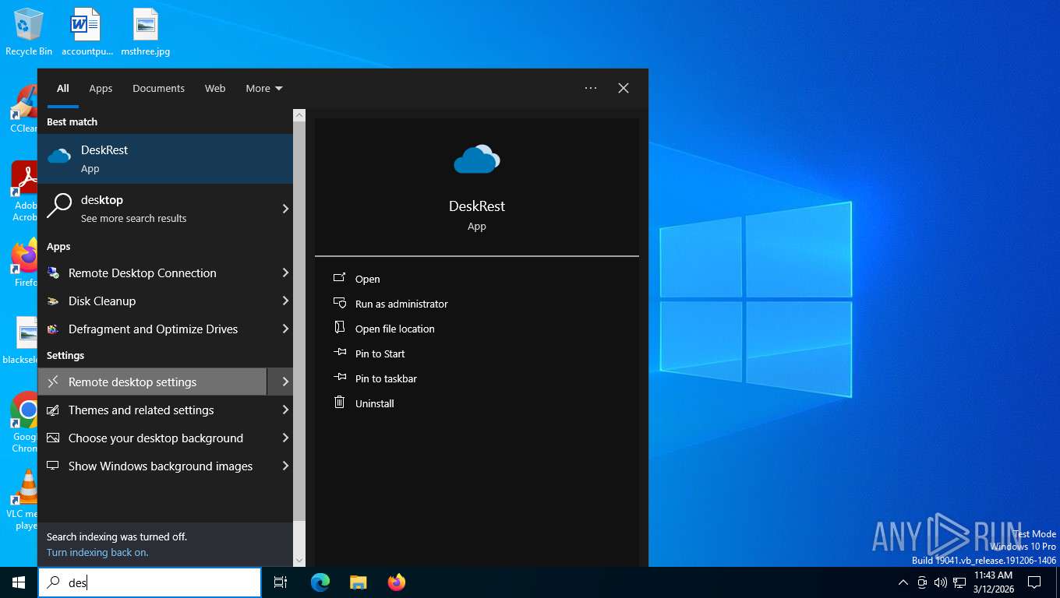This screenshot has height=598, width=1060.
Task: Click the Disk Cleanup app icon
Action: 53,301
